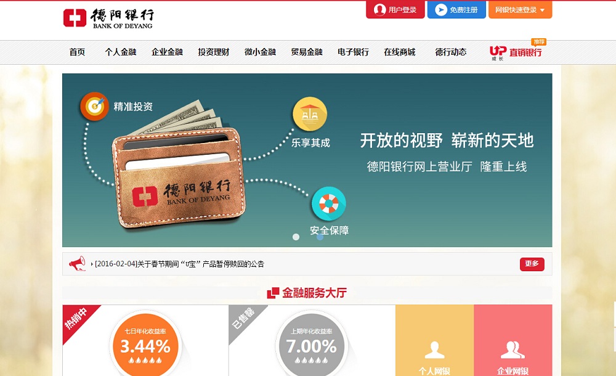
Task: Open the 投资理财 menu
Action: coord(214,52)
